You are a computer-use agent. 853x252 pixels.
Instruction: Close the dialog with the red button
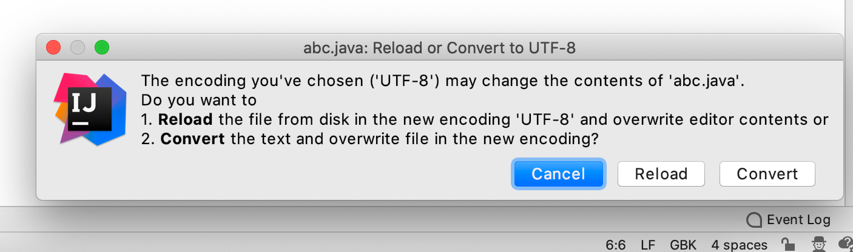coord(53,47)
